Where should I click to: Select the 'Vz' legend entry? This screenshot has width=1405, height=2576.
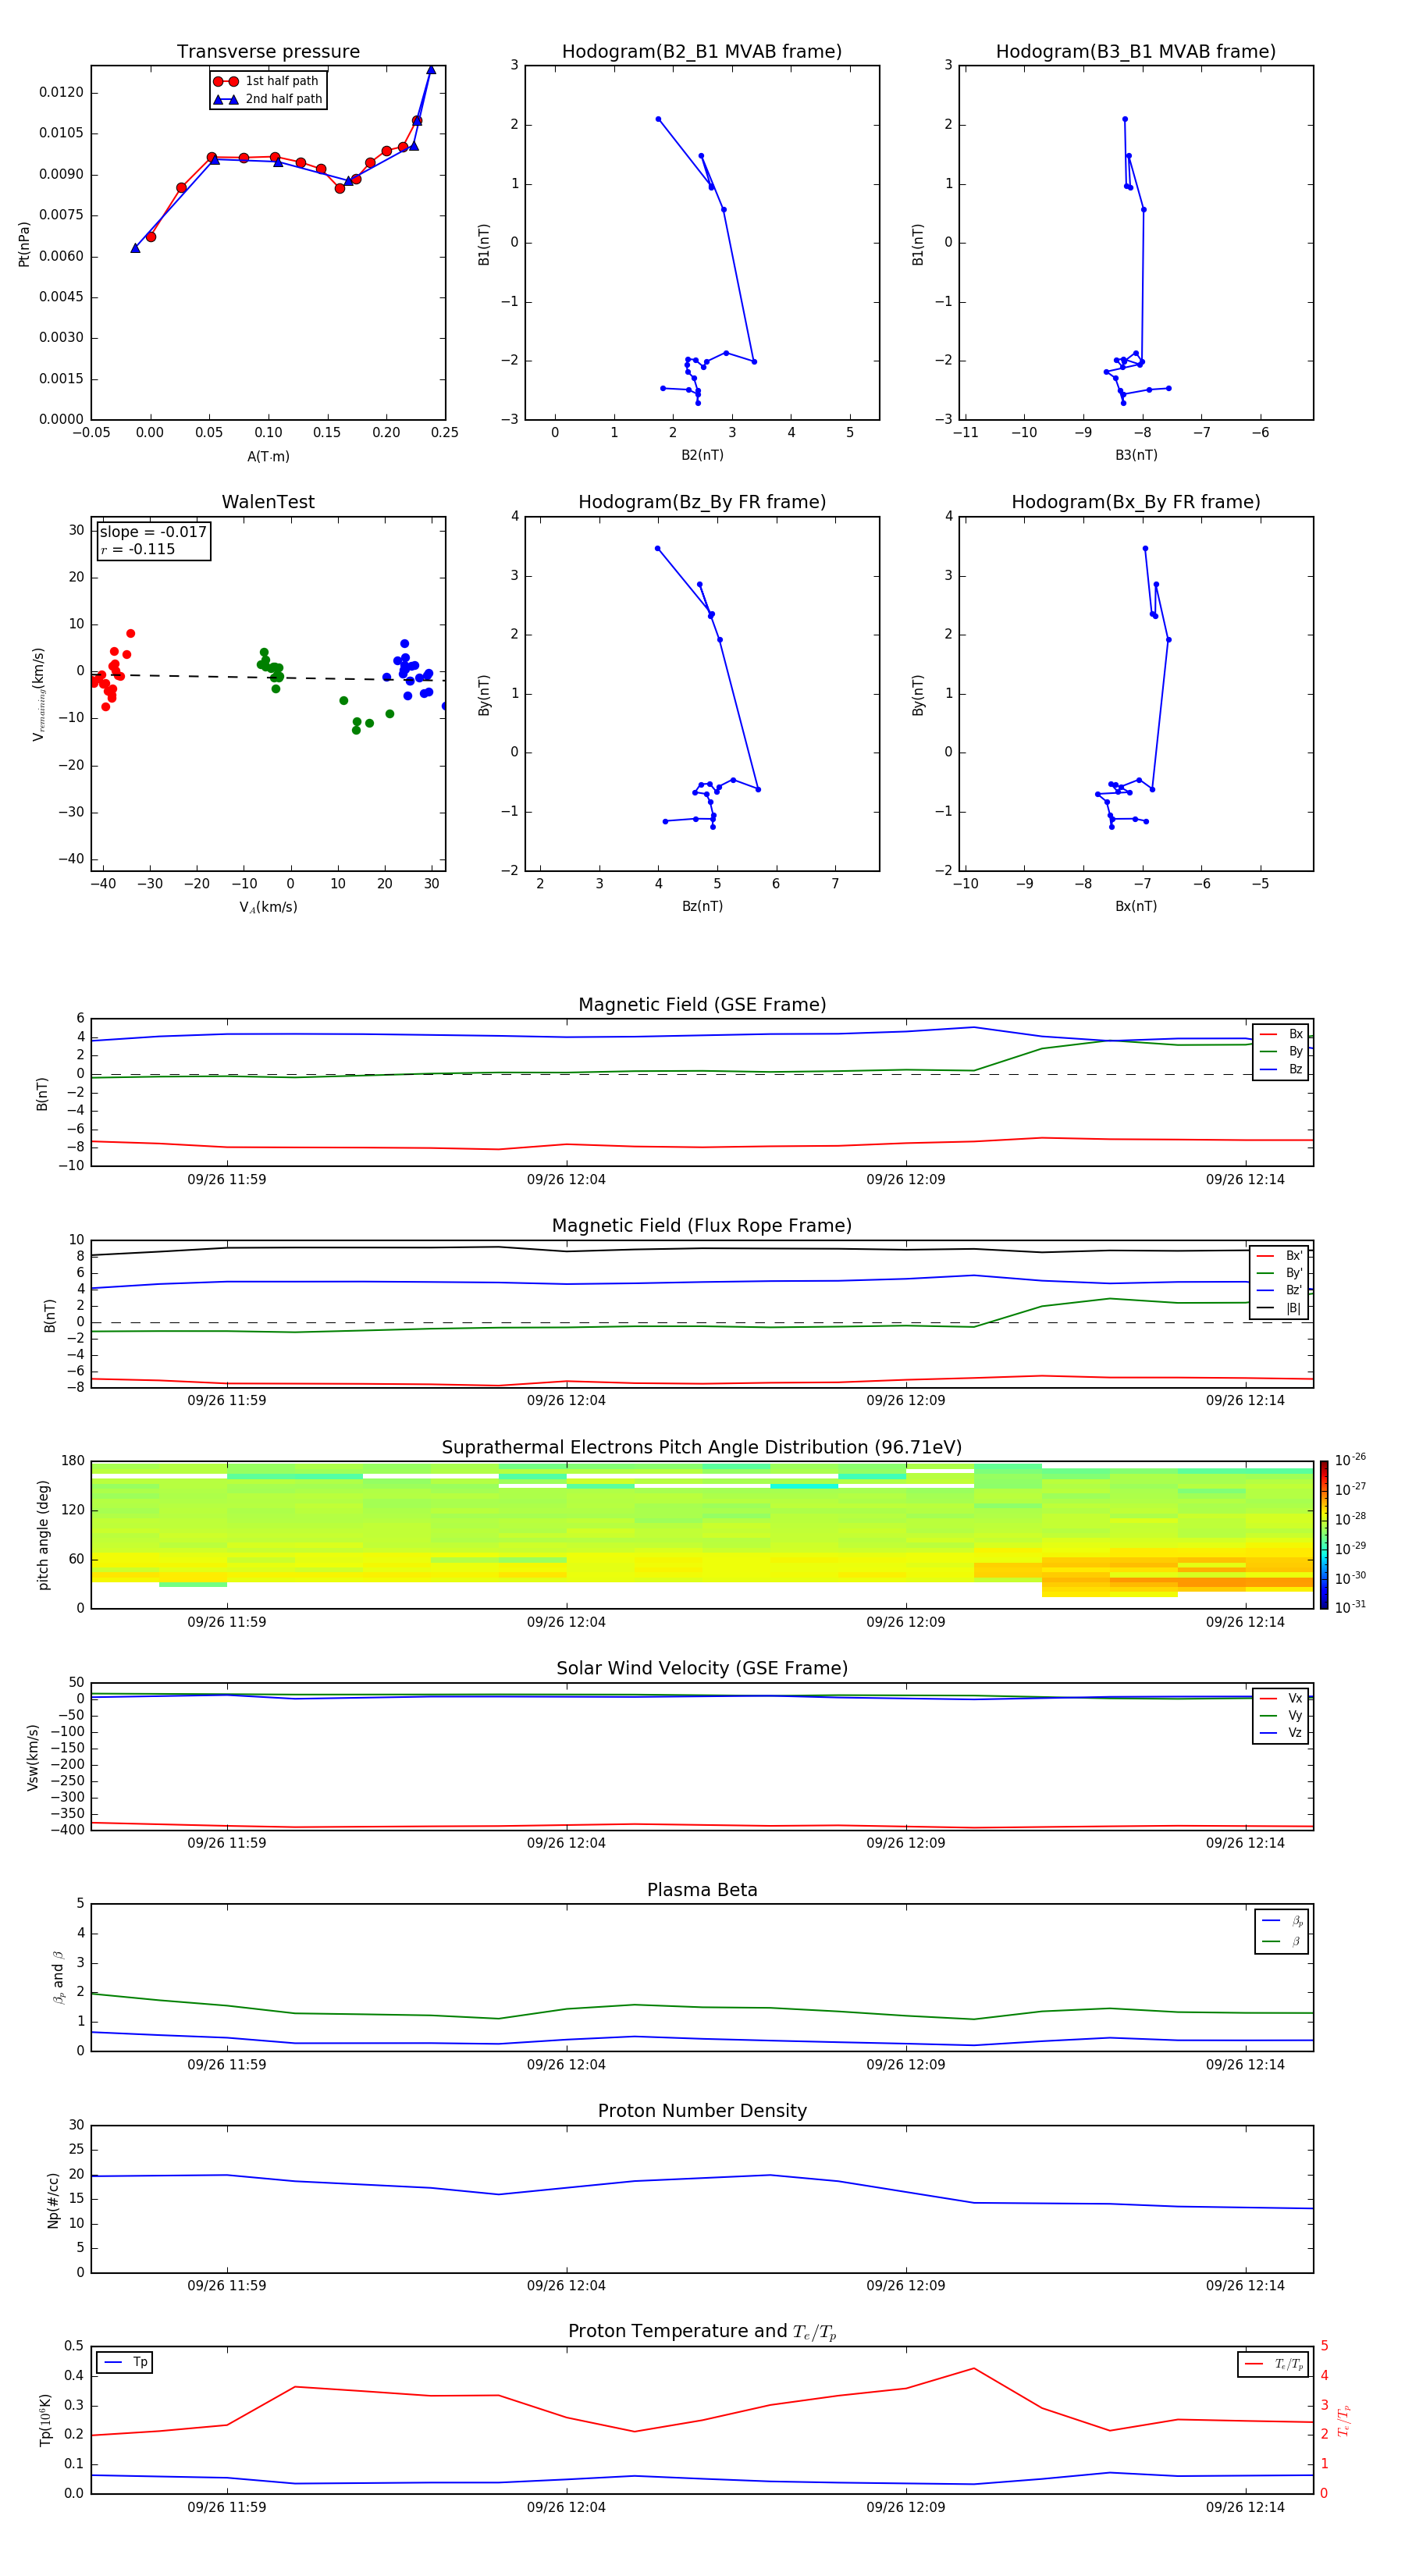click(1281, 1733)
